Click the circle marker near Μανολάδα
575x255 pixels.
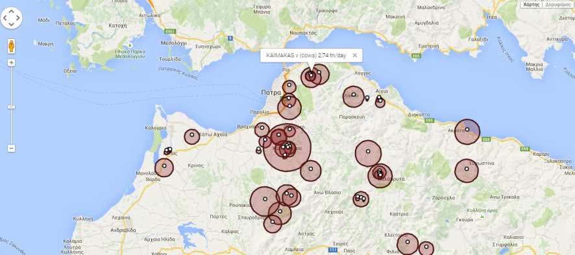(164, 167)
